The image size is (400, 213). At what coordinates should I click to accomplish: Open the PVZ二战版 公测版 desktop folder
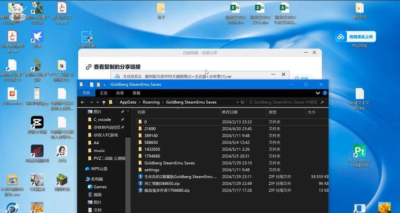62,70
